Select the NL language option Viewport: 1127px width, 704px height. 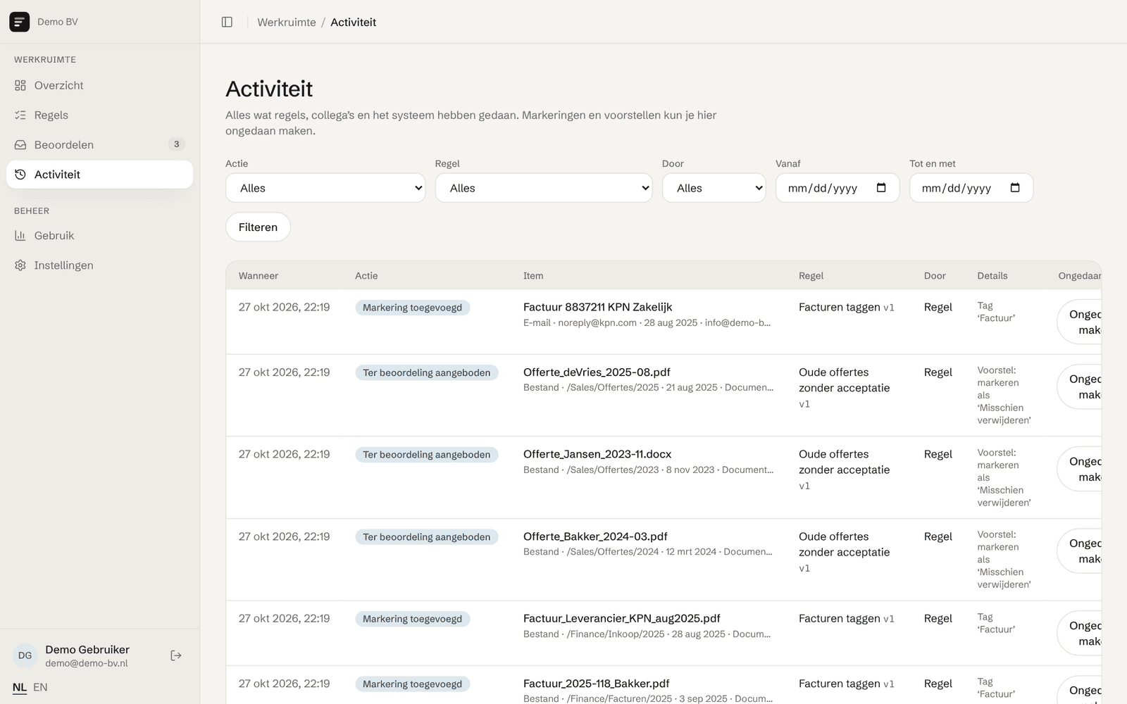click(x=19, y=687)
